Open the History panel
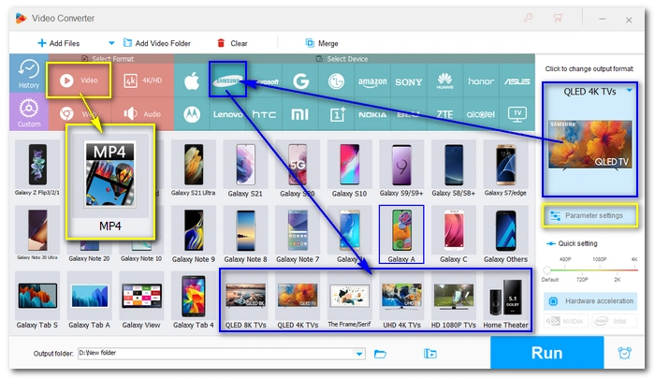 29,74
